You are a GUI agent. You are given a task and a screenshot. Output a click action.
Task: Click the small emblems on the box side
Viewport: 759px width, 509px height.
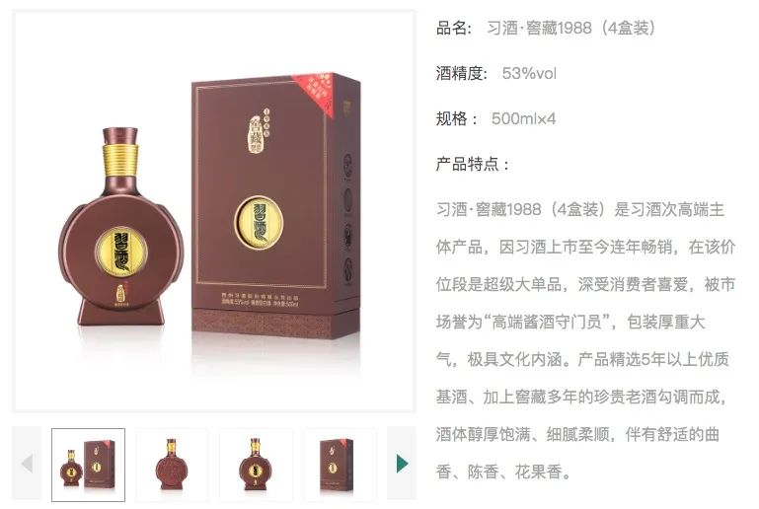347,213
